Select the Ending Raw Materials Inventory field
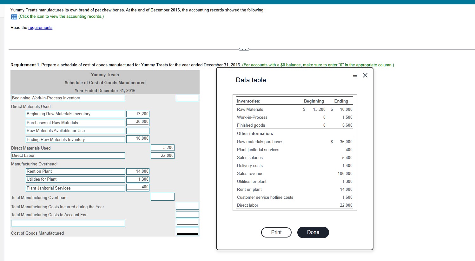 click(x=75, y=139)
